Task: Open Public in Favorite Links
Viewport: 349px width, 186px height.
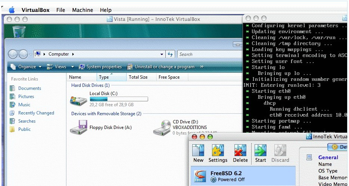Action: coord(24,129)
